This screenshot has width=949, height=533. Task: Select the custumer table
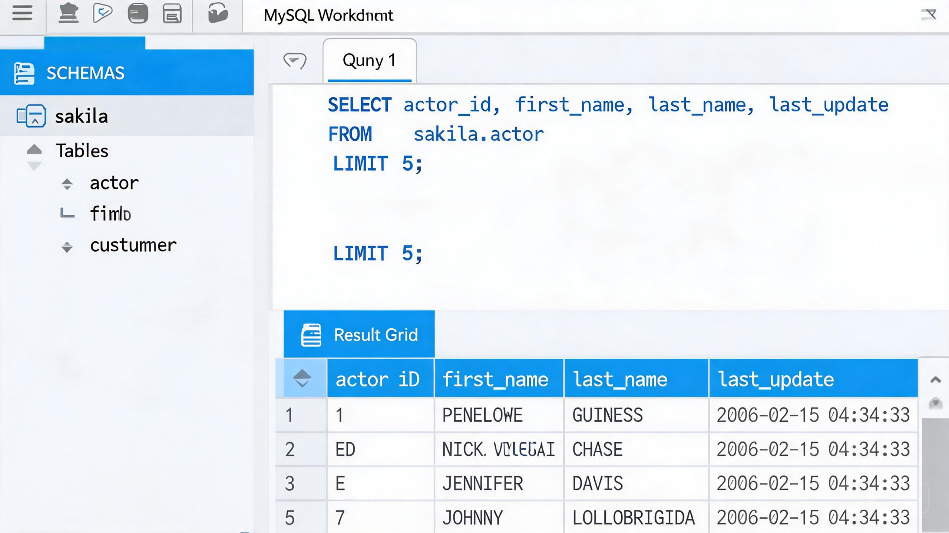pos(133,245)
